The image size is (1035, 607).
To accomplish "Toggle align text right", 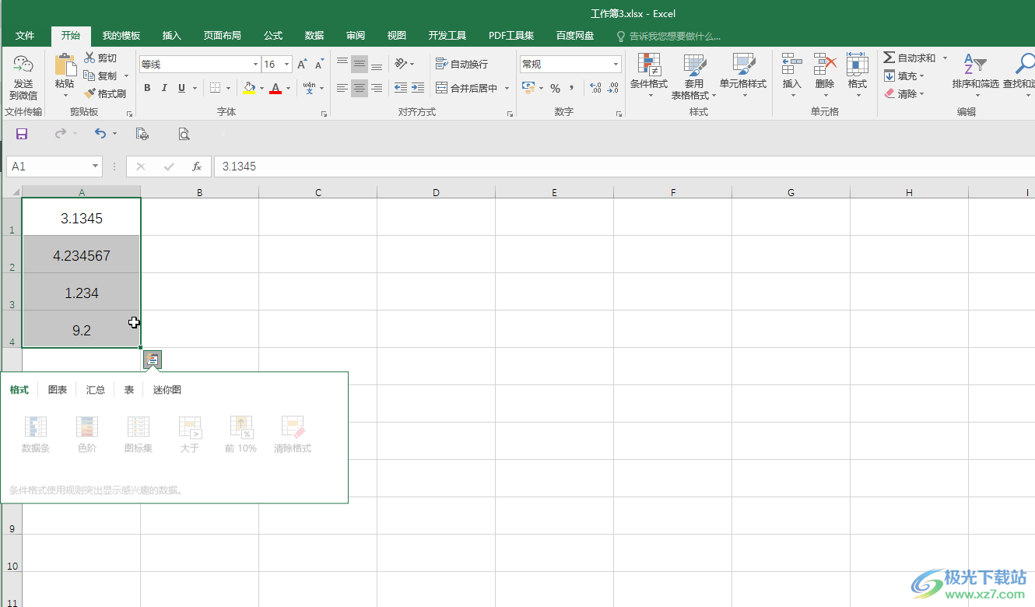I will (x=377, y=88).
